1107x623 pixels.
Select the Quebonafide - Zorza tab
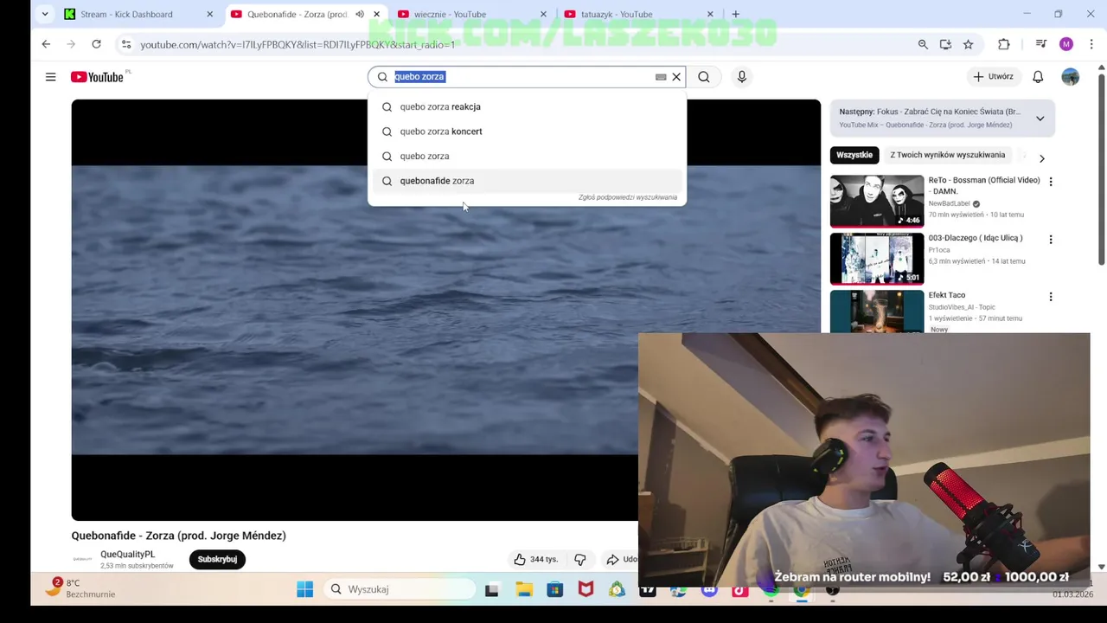click(x=297, y=14)
